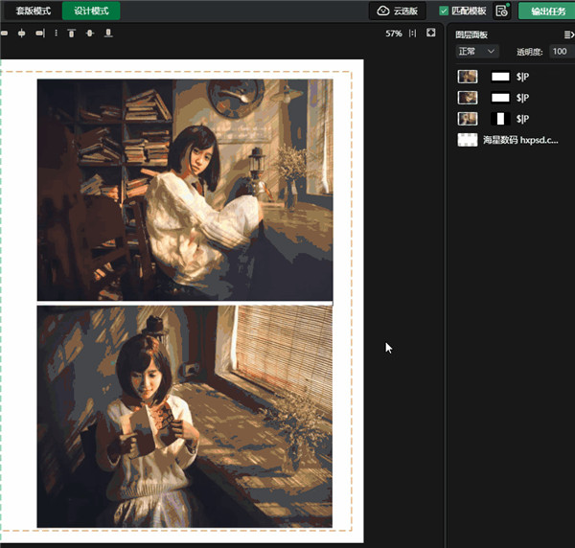
Task: Click the actual-size ratio icon next to 57%
Action: point(413,34)
